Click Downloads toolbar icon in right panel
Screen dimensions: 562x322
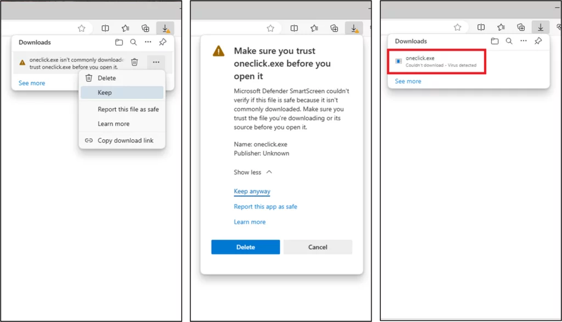541,27
